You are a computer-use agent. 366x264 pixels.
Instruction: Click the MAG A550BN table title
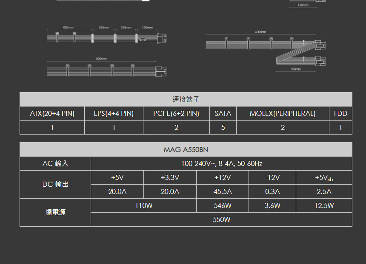186,149
